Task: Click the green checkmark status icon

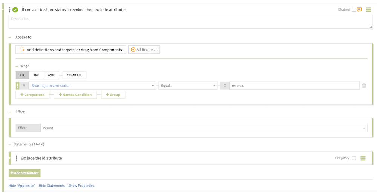Action: coord(15,10)
